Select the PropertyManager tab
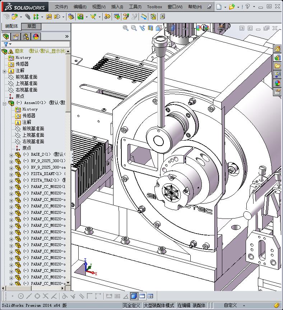283x310 pixels. (16, 37)
